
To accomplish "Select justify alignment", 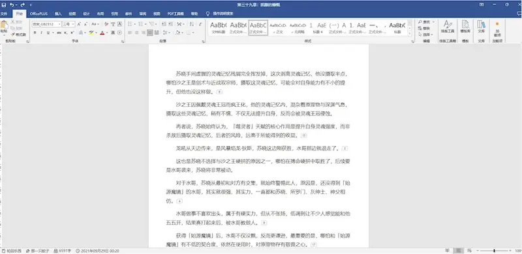I will pyautogui.click(x=150, y=33).
